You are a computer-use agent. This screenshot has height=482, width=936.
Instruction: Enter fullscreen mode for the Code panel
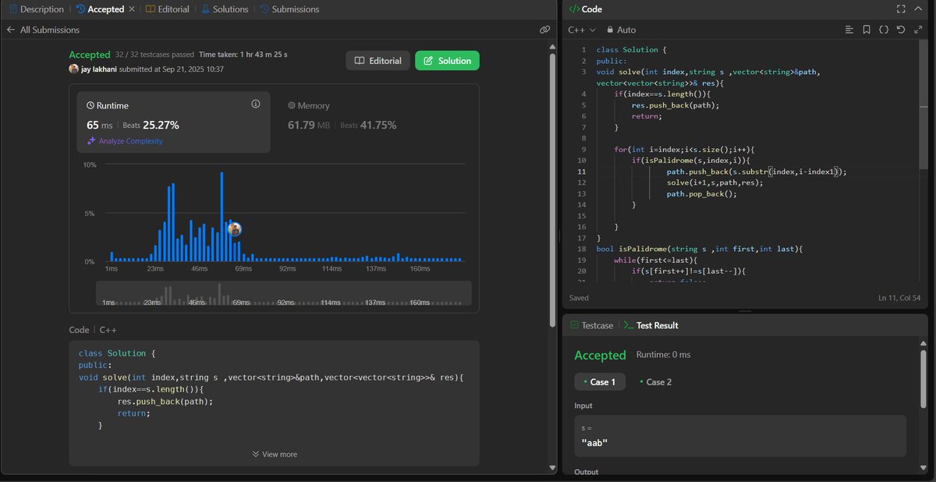(901, 9)
